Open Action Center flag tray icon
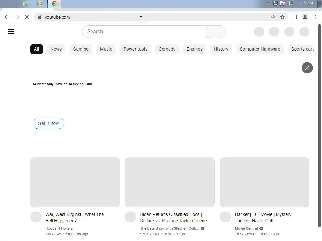This screenshot has height=241, width=322. [x=283, y=3]
